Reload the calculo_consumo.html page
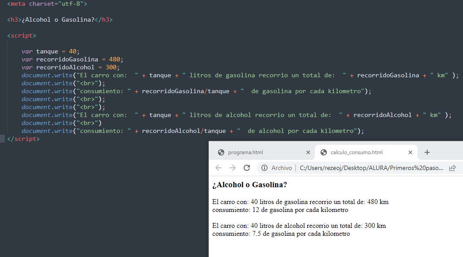The height and width of the screenshot is (257, 463). click(247, 168)
